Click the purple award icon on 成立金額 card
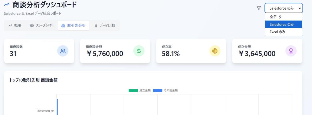The height and width of the screenshot is (115, 312). click(x=291, y=51)
